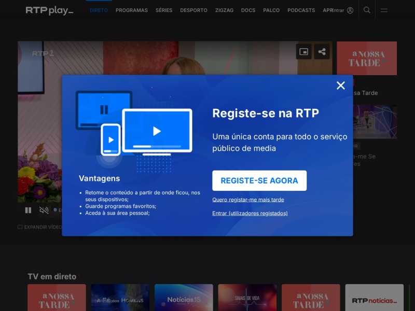Click the TV em direto heading
This screenshot has width=415, height=311.
[52, 277]
